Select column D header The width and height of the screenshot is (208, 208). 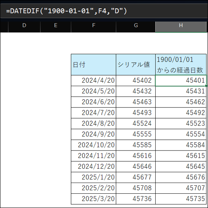pyautogui.click(x=24, y=27)
